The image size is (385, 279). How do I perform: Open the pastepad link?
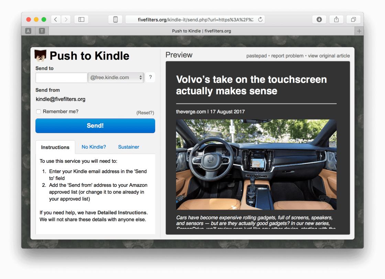[x=256, y=56]
